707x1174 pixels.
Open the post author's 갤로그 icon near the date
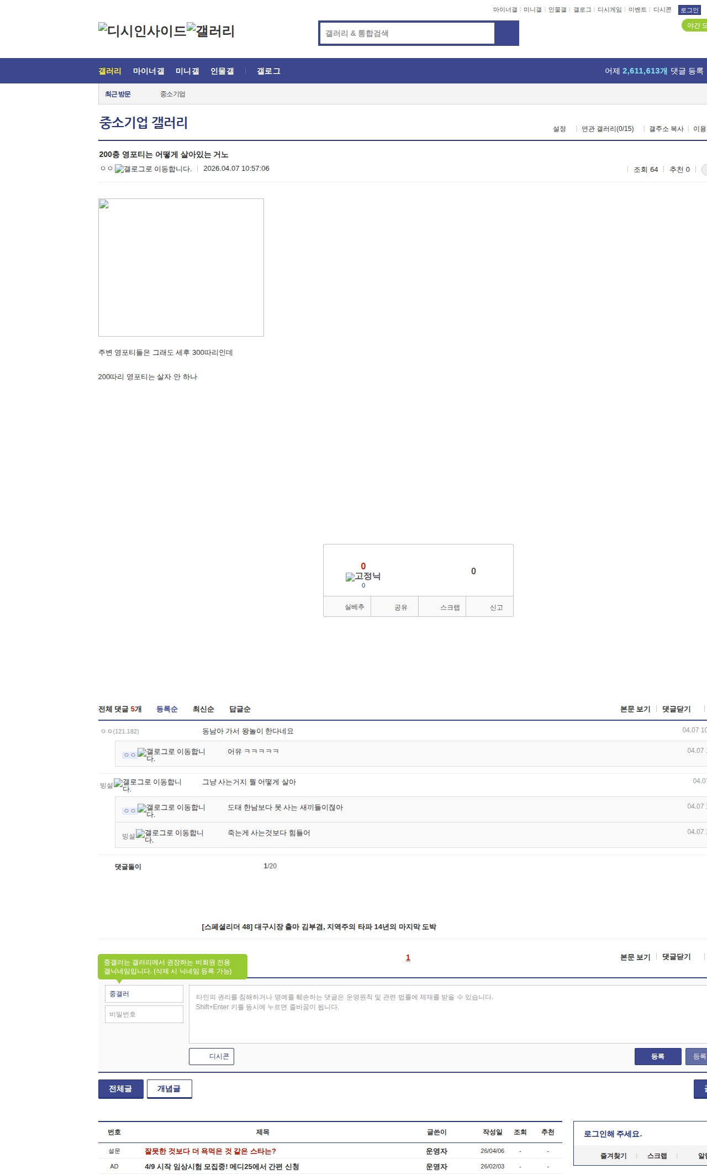pyautogui.click(x=153, y=169)
